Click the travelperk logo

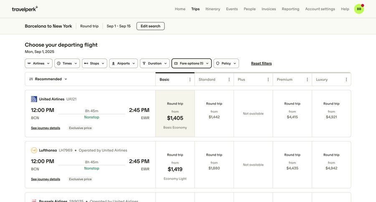[25, 9]
